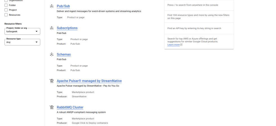
Task: Tick the Folder checkbox
Action: coord(6,5)
